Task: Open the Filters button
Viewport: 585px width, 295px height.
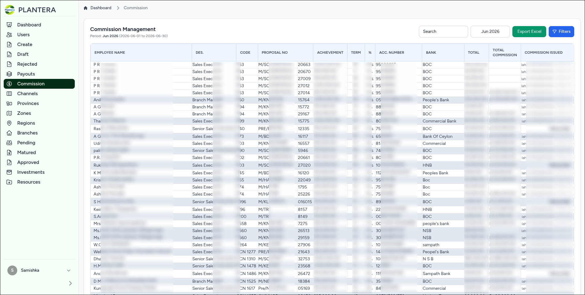Action: coord(561,32)
